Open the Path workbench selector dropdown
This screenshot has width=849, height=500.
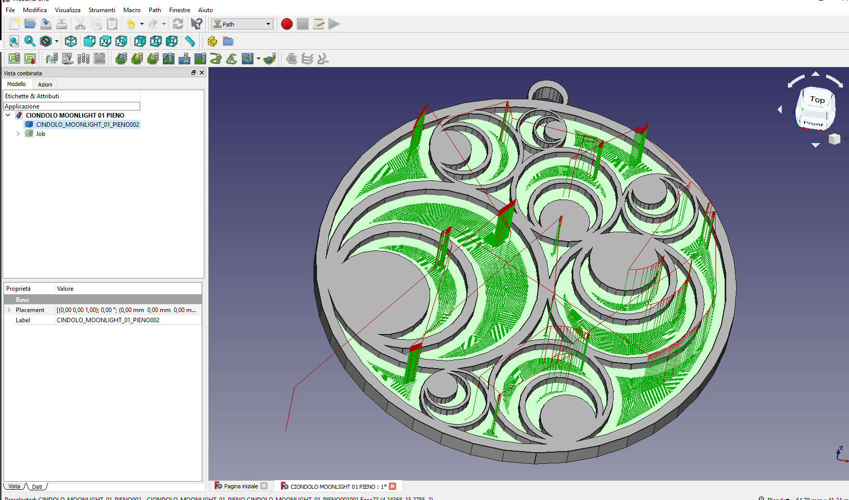(x=242, y=24)
